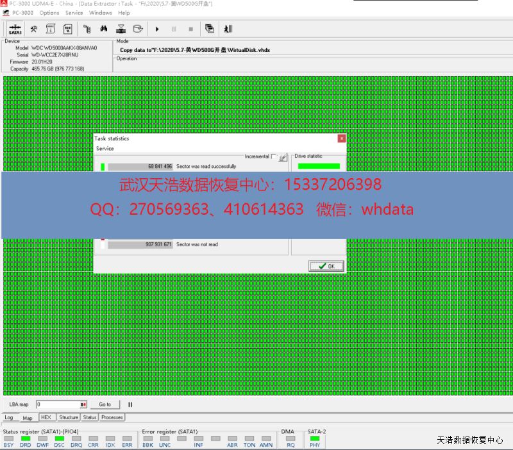Click the Stop button in the toolbar
The height and width of the screenshot is (450, 513).
coord(190,29)
